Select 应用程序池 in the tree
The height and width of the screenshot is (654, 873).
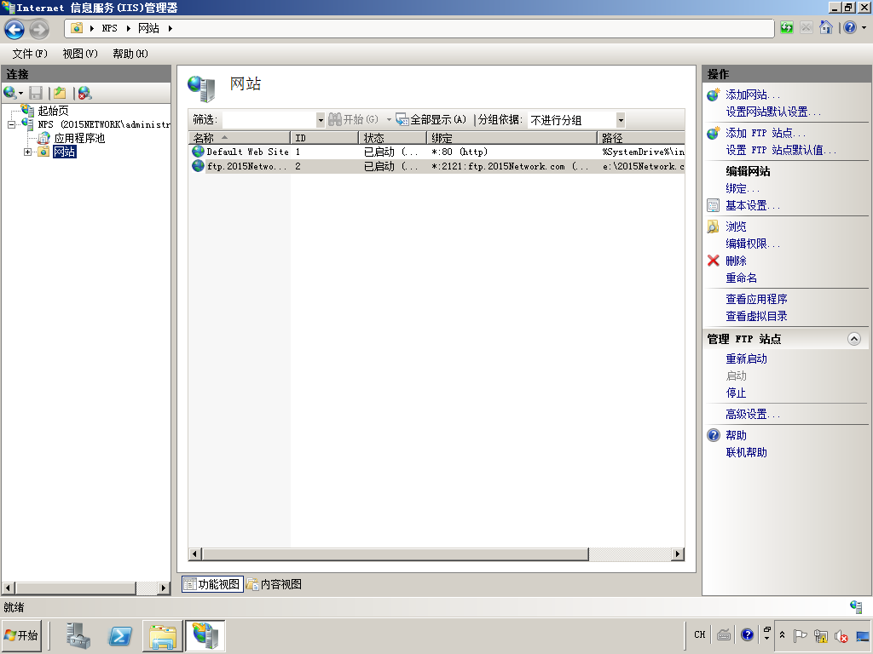coord(79,138)
